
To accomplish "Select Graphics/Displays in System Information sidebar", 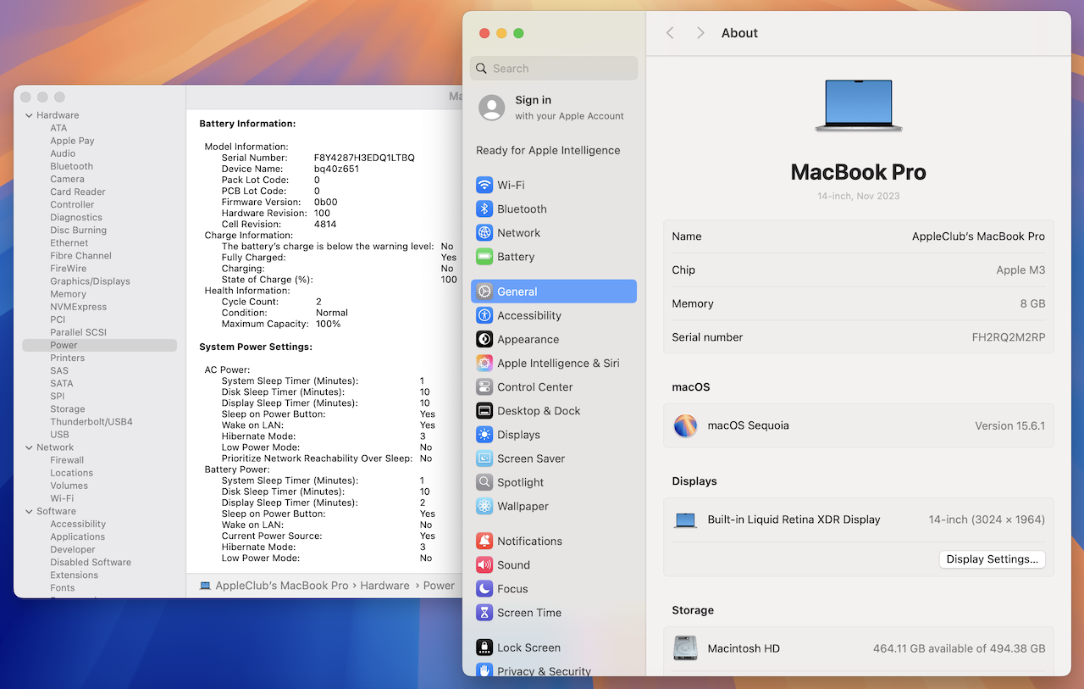I will coord(90,281).
